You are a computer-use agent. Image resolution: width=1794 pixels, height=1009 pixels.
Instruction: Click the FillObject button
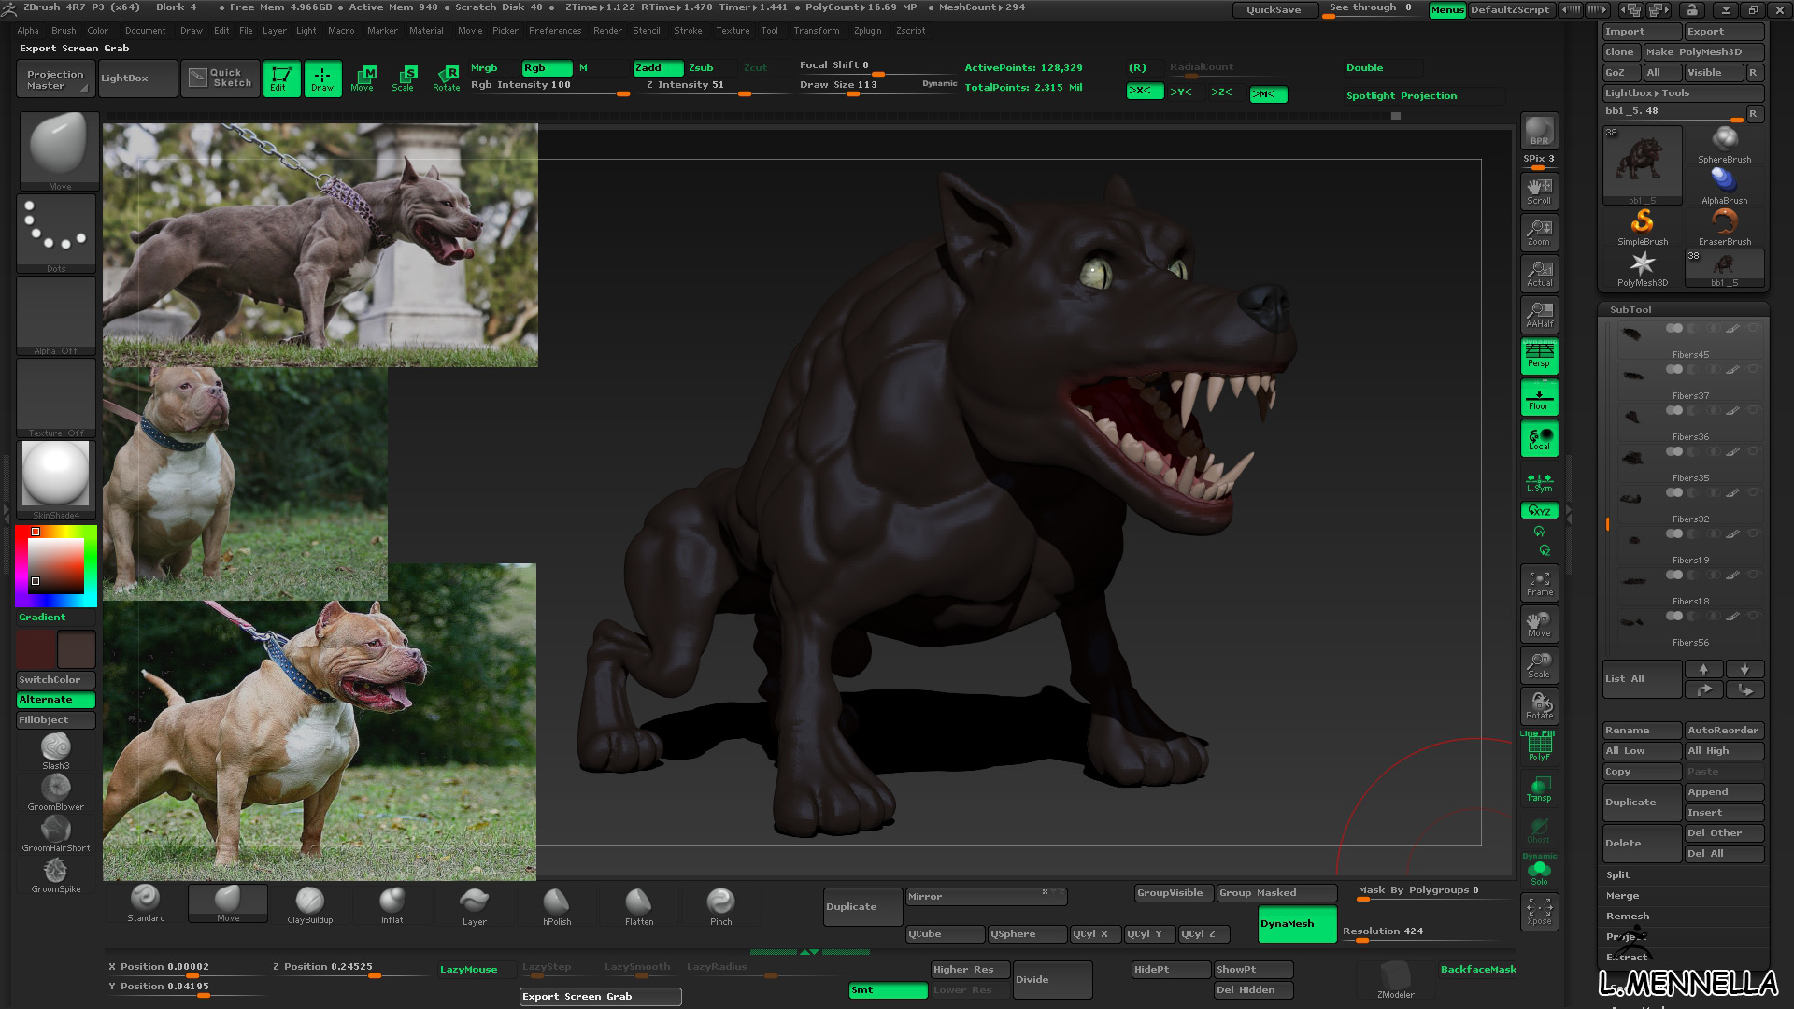point(56,720)
